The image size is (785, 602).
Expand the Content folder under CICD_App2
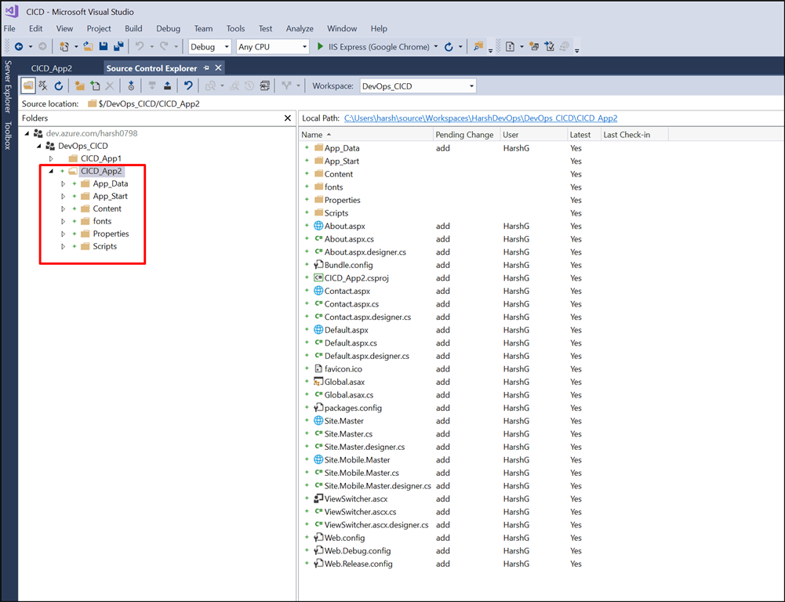(x=61, y=208)
